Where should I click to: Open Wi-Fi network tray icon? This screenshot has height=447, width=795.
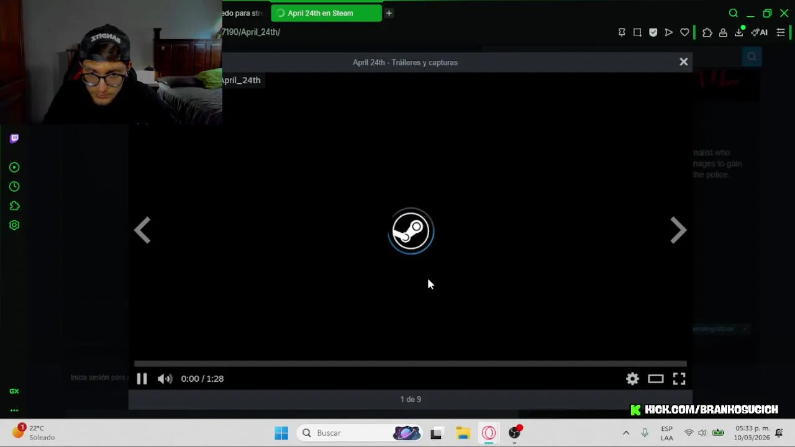[x=689, y=433]
